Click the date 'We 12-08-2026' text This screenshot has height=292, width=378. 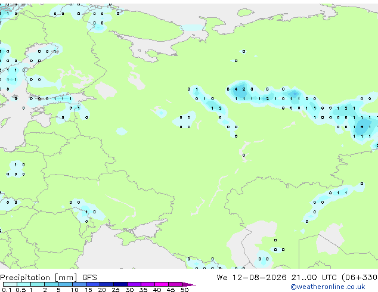point(252,278)
